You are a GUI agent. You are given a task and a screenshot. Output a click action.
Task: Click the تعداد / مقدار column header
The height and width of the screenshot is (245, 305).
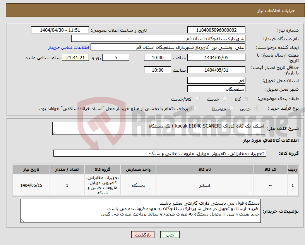(67, 169)
